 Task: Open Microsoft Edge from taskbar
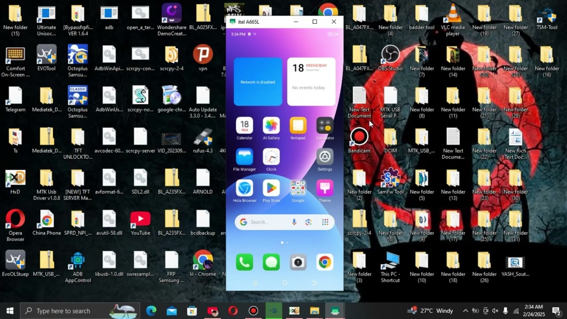(x=151, y=311)
